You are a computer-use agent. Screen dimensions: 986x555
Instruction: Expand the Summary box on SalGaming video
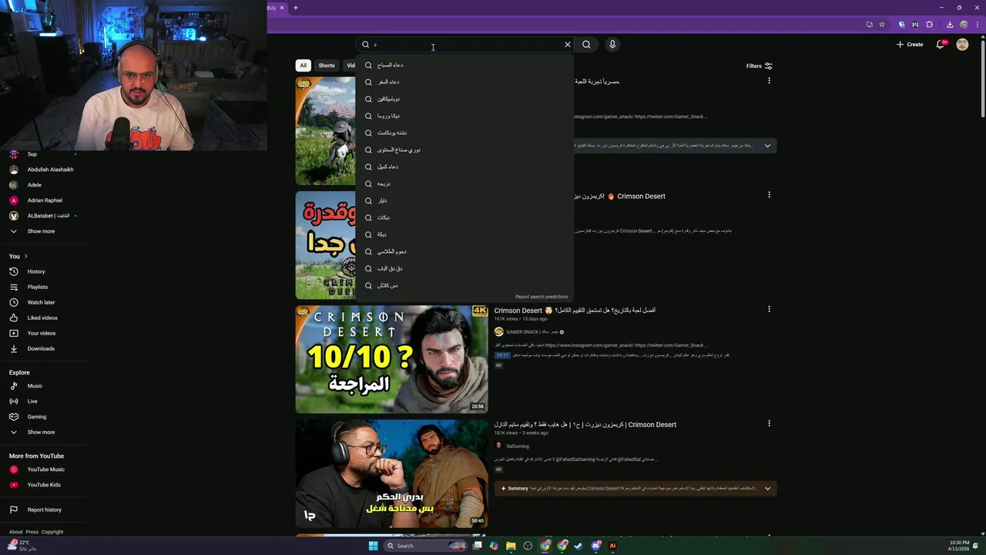pos(767,488)
